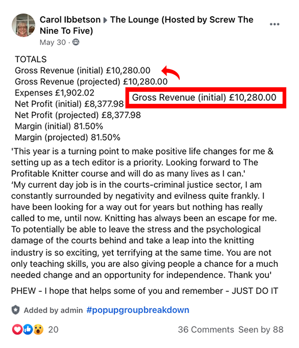Click the Margin (projected) 81.50% line
Image resolution: width=299 pixels, height=348 pixels.
[68, 137]
